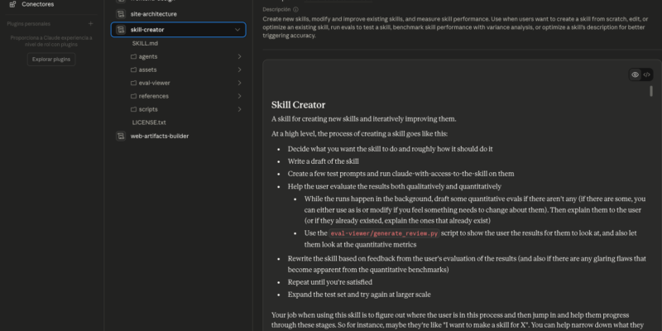Switch to rendered preview with eye toggle

click(635, 74)
